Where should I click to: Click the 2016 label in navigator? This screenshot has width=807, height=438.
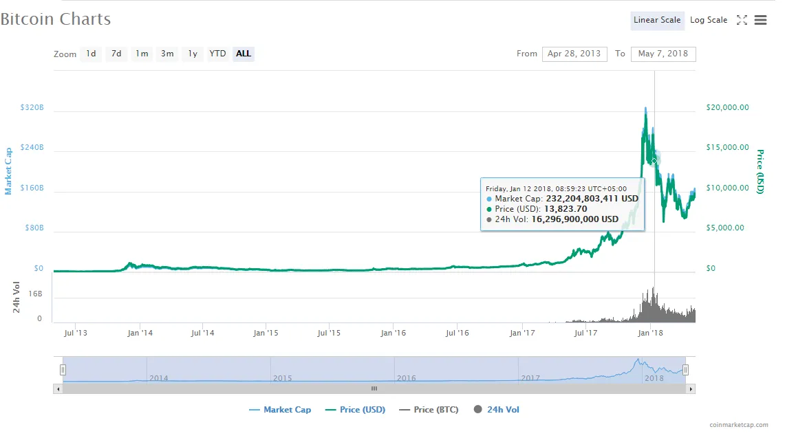[406, 378]
